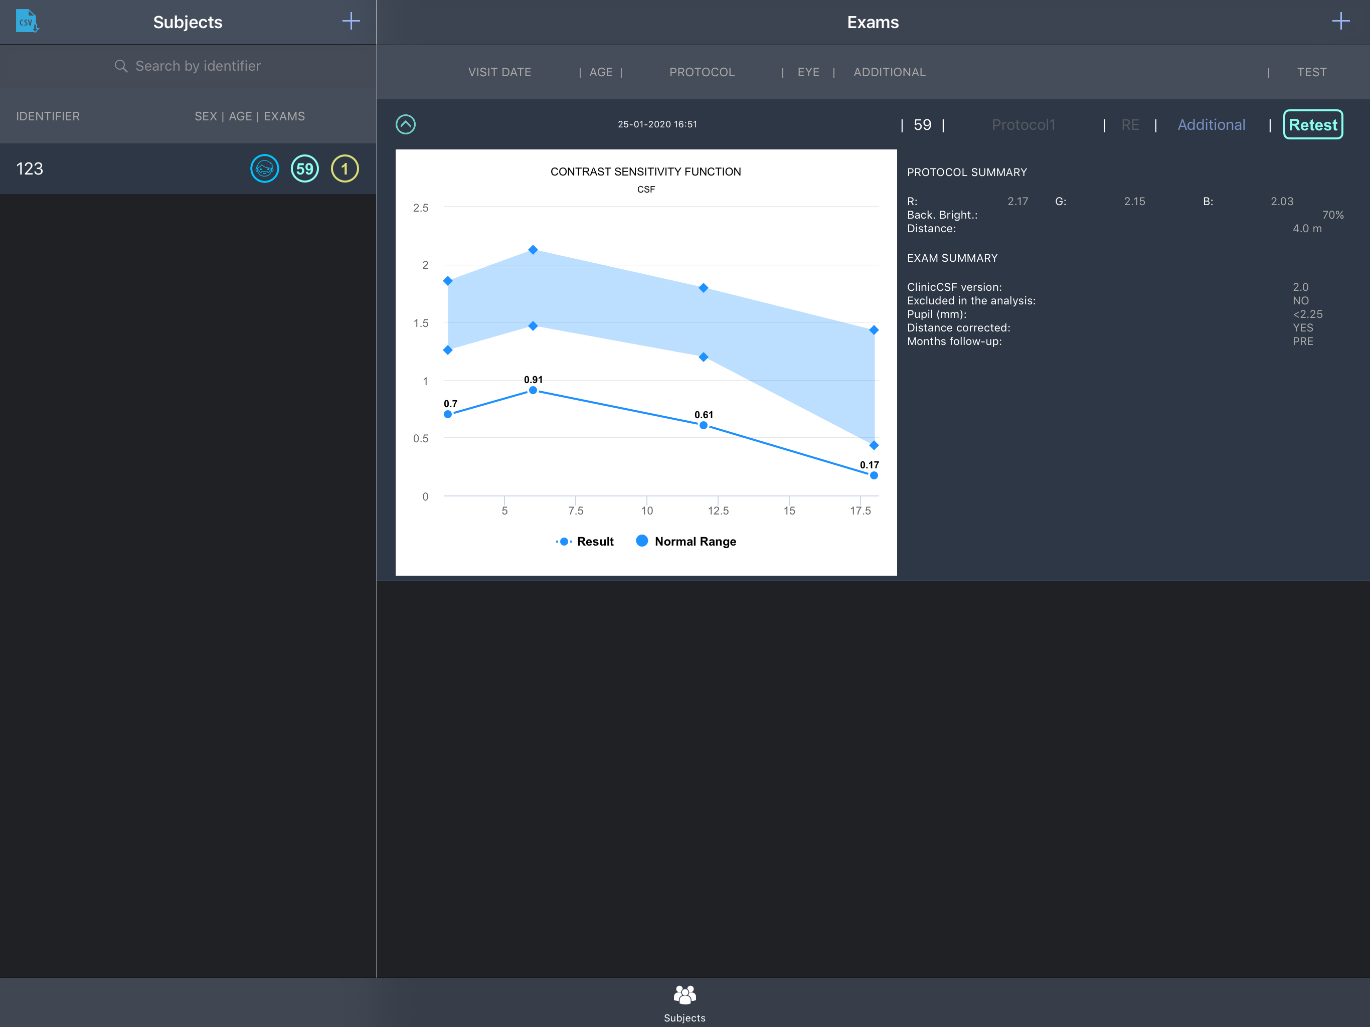Click the sex avatar icon for subject 123
Image resolution: width=1370 pixels, height=1027 pixels.
pyautogui.click(x=264, y=168)
